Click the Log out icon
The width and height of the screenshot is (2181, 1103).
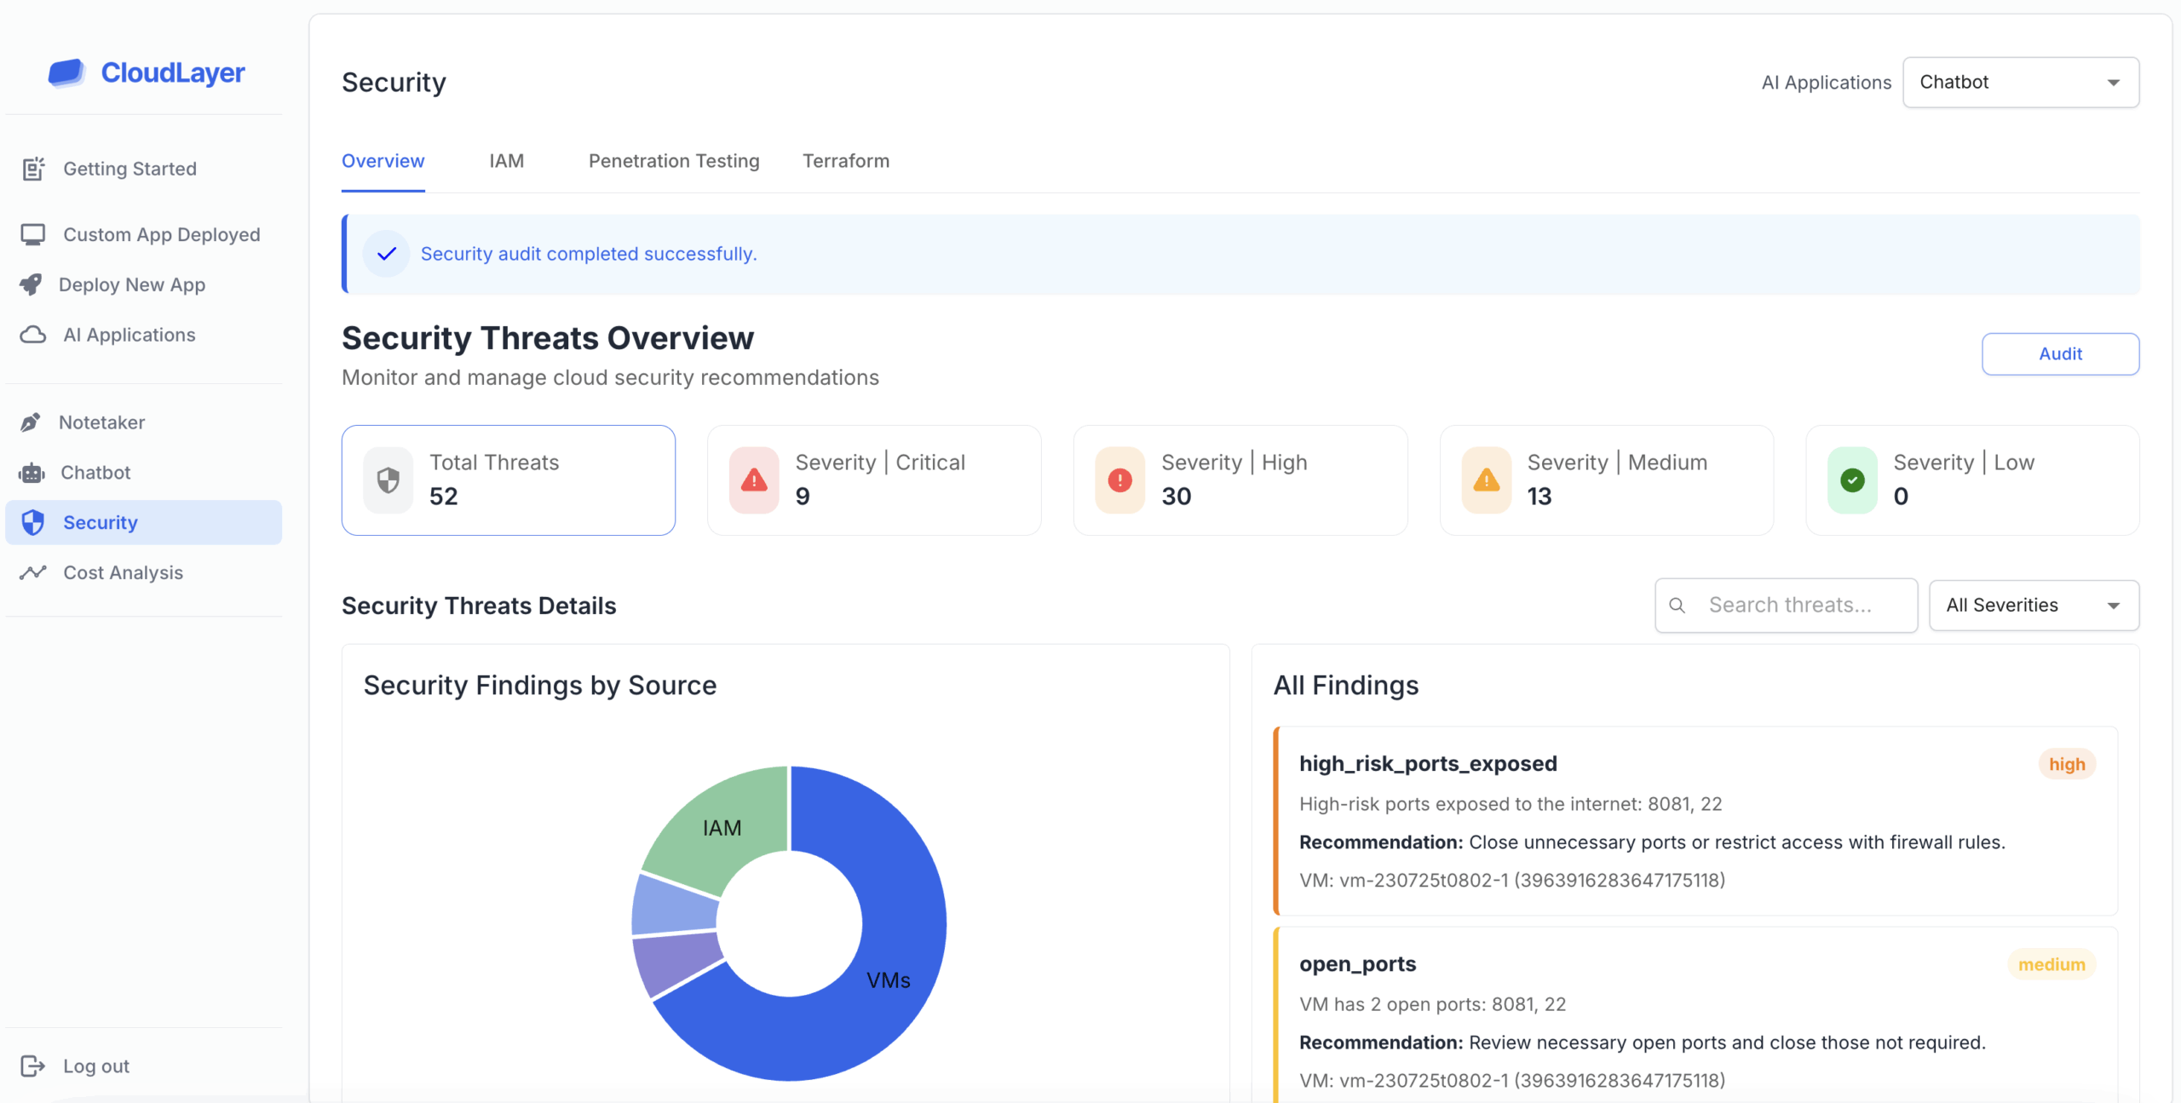tap(32, 1066)
